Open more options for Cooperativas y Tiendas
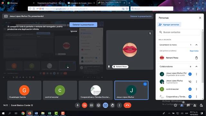 196,97
